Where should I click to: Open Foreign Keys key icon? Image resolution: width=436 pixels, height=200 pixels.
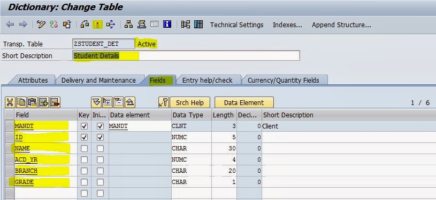[164, 102]
